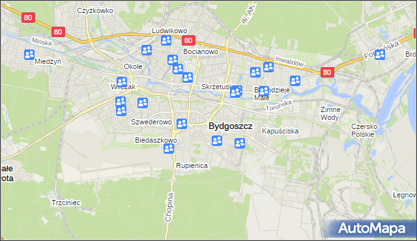Click the Mińska street label
Image resolution: width=417 pixels, height=241 pixels.
pyautogui.click(x=42, y=41)
